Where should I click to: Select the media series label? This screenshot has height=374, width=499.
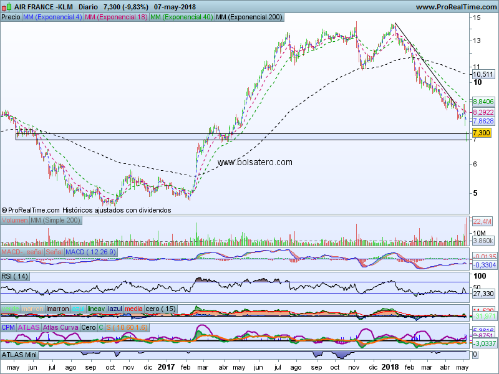(x=133, y=309)
